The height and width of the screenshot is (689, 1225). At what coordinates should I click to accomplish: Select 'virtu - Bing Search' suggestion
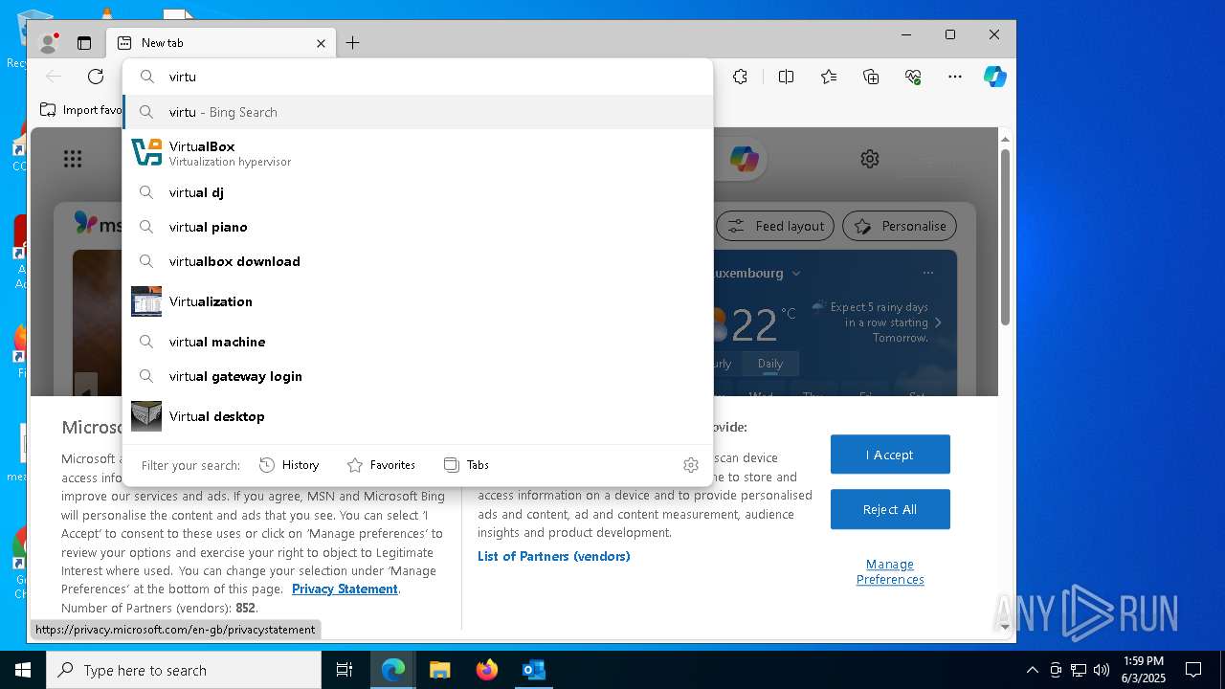click(418, 112)
